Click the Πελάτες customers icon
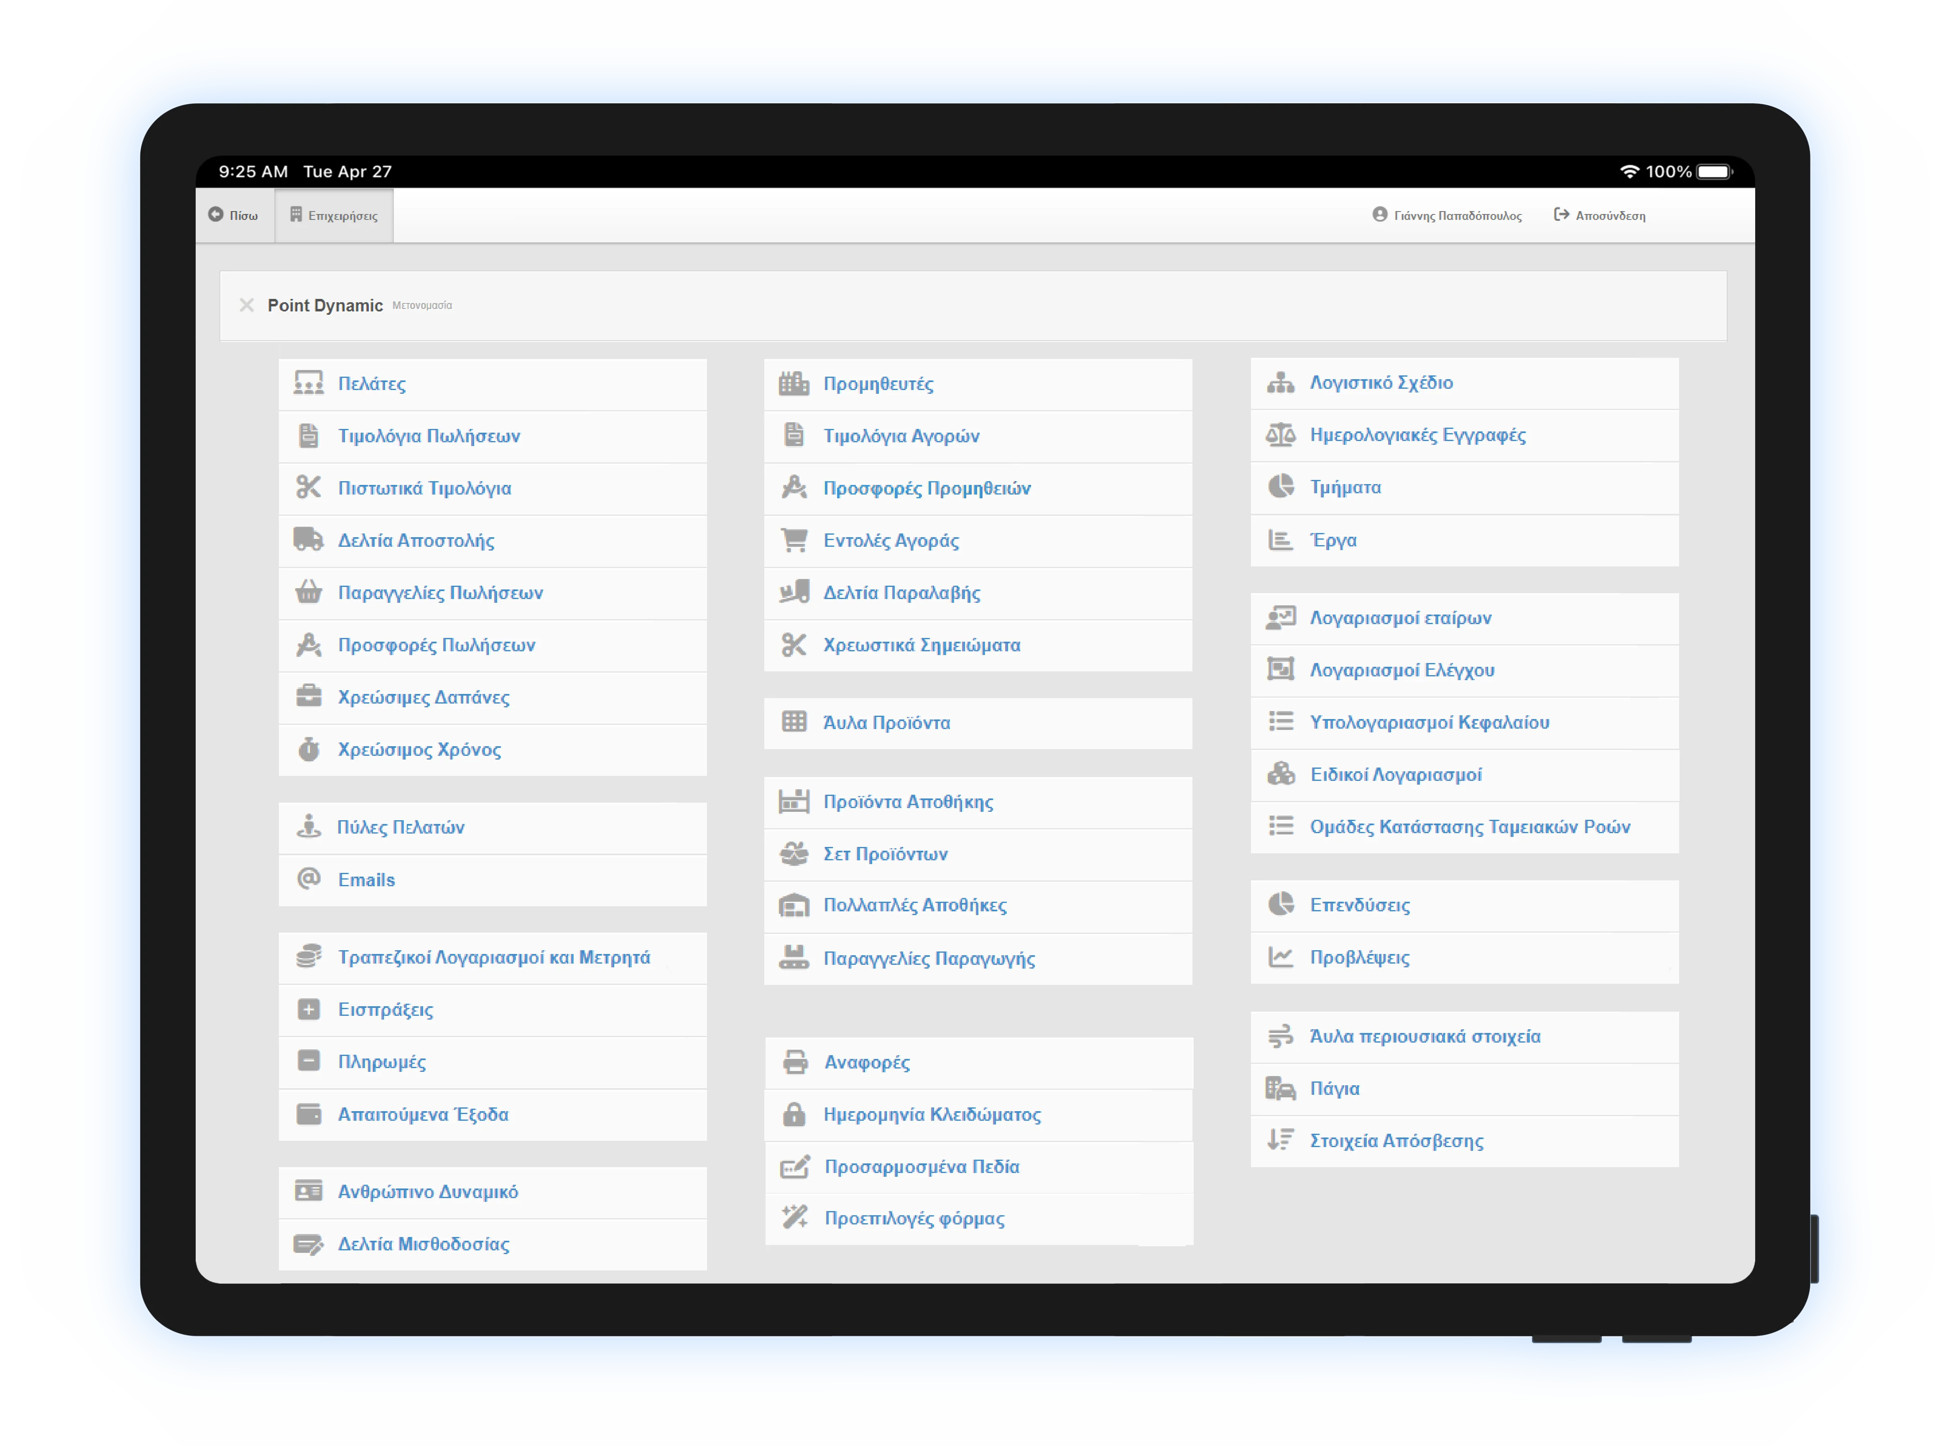 pos(308,383)
